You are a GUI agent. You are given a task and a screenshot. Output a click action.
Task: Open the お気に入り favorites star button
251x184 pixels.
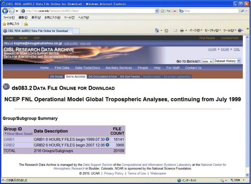point(11,24)
